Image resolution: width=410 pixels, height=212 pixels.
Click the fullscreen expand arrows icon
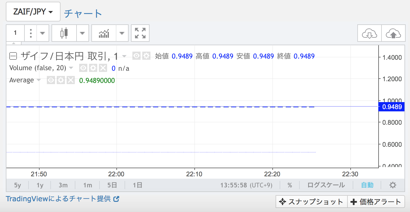click(140, 33)
